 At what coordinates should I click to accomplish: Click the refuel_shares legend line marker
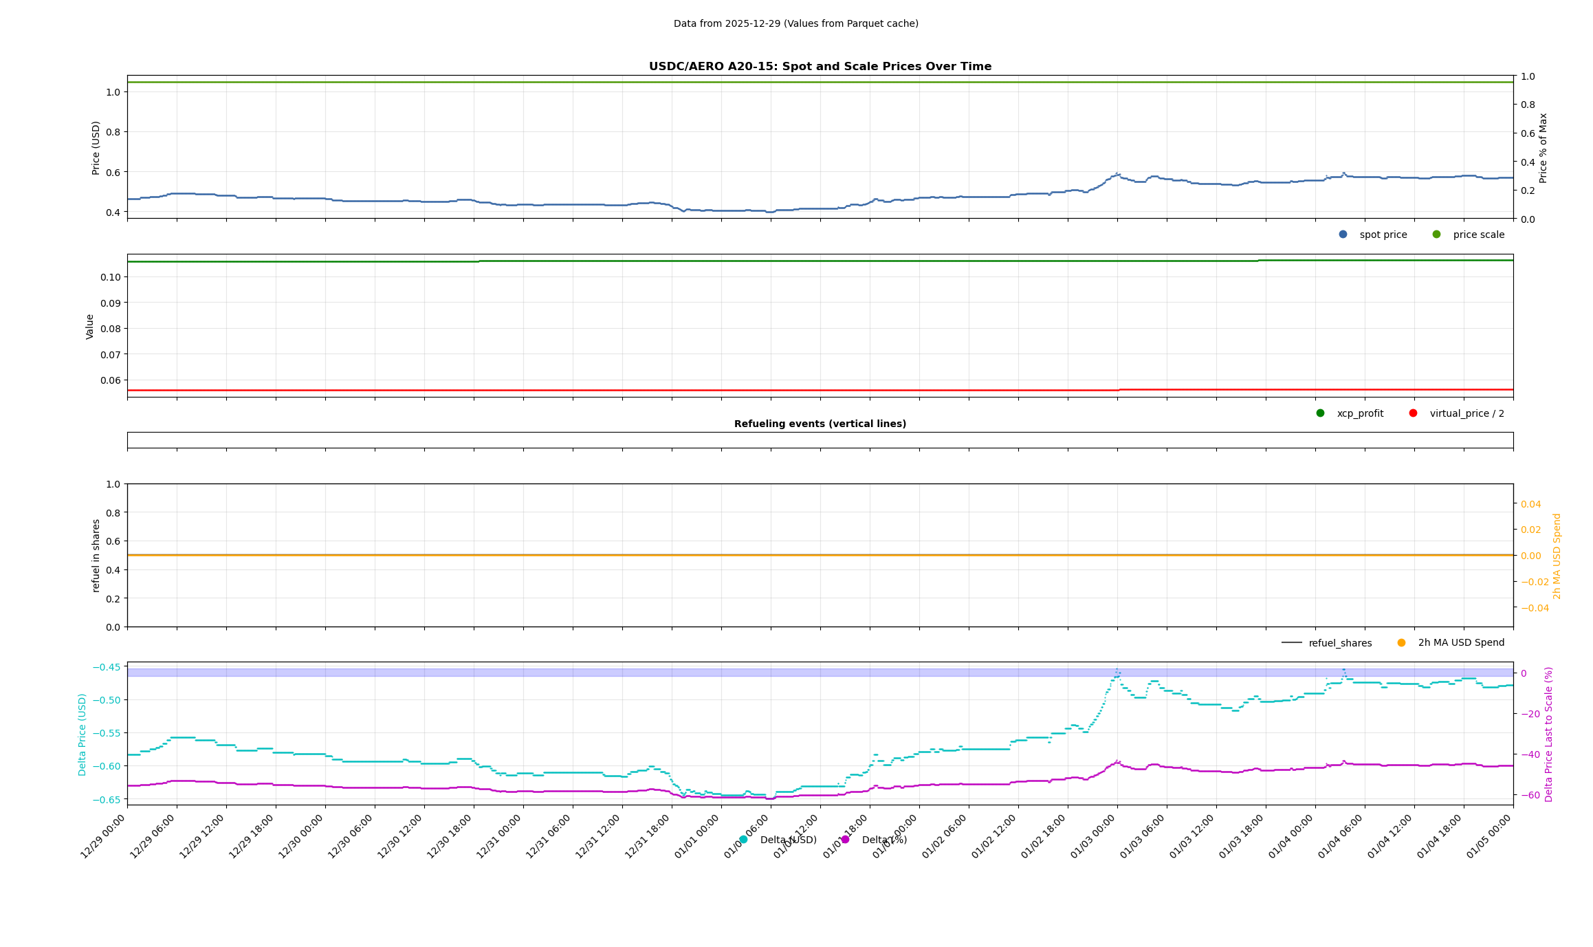click(1291, 643)
